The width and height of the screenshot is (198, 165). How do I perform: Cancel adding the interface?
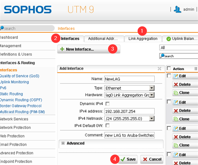pyautogui.click(x=152, y=159)
